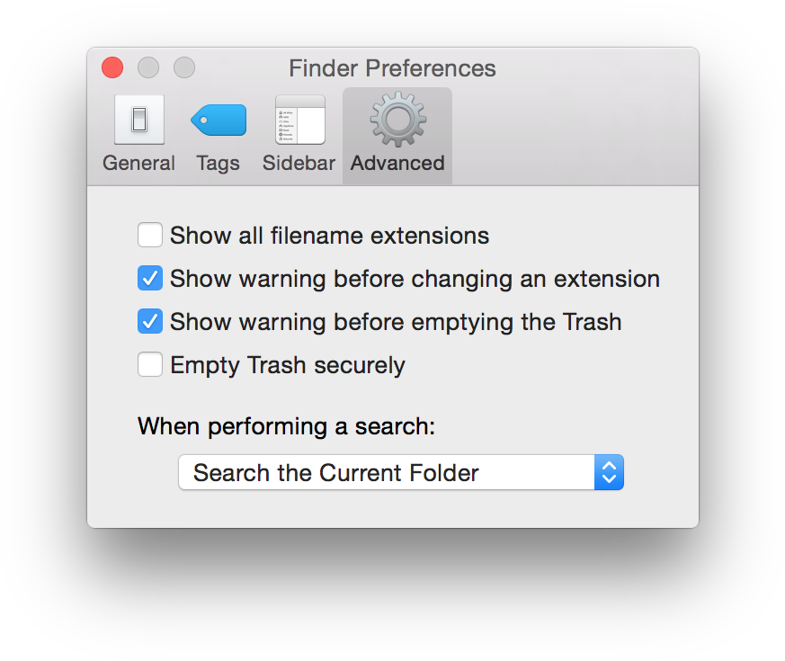The image size is (785, 661).
Task: Select the Advanced tab label
Action: [x=397, y=164]
